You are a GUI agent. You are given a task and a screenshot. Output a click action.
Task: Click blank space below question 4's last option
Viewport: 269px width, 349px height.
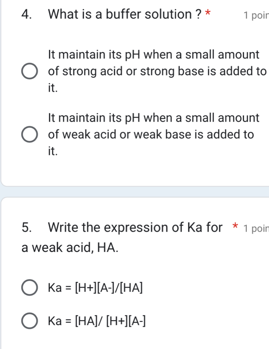pyautogui.click(x=134, y=171)
